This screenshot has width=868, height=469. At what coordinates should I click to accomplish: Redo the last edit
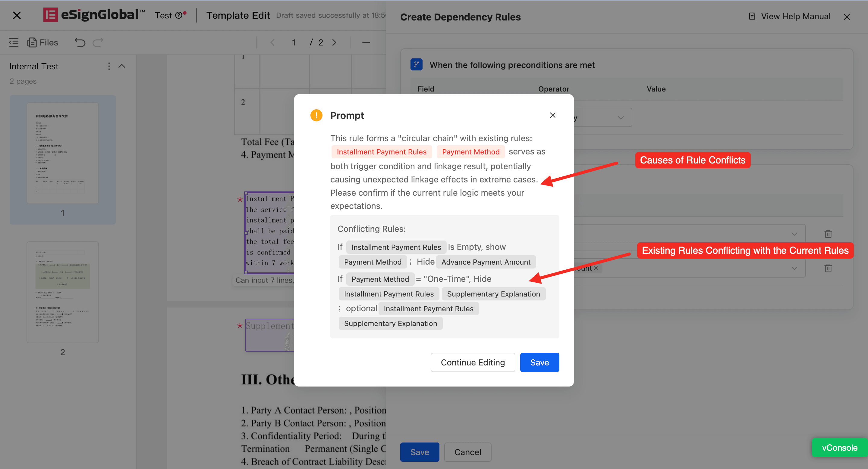click(98, 42)
